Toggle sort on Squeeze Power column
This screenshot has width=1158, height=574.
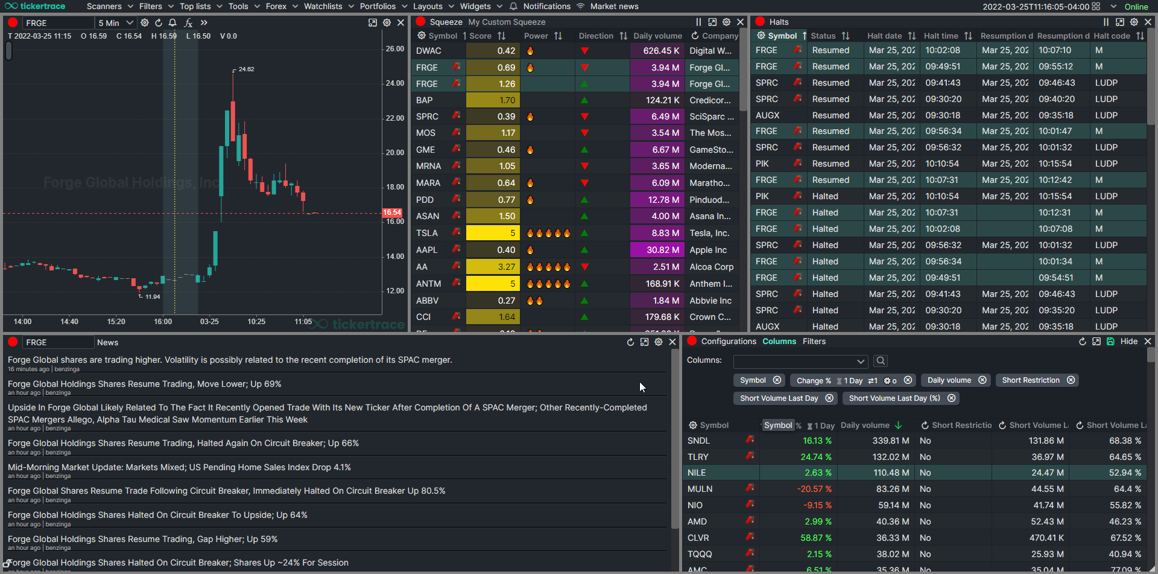[x=558, y=36]
